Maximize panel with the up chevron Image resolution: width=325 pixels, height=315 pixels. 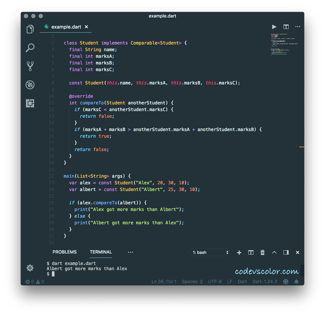click(274, 252)
